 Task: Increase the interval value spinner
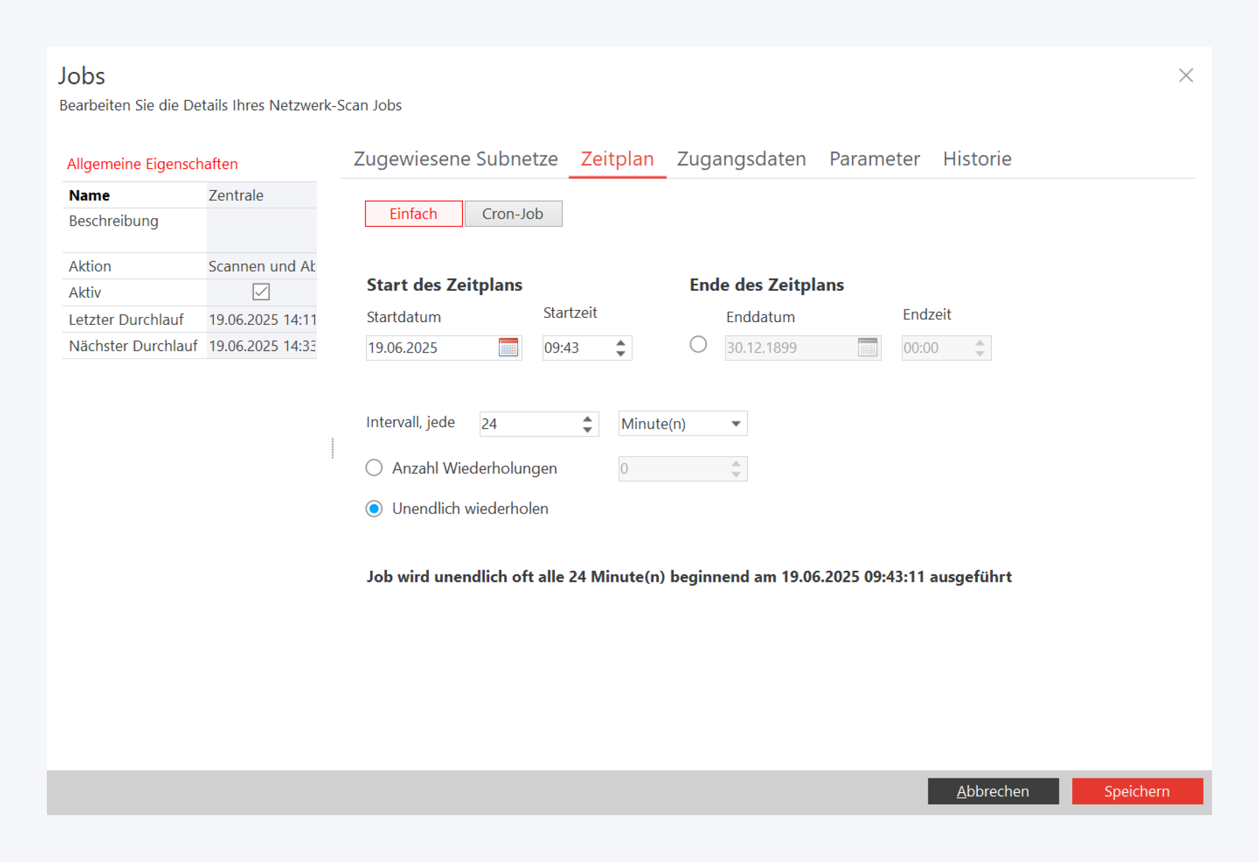pos(587,418)
